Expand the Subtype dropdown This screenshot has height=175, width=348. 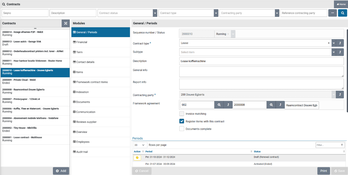coord(334,52)
